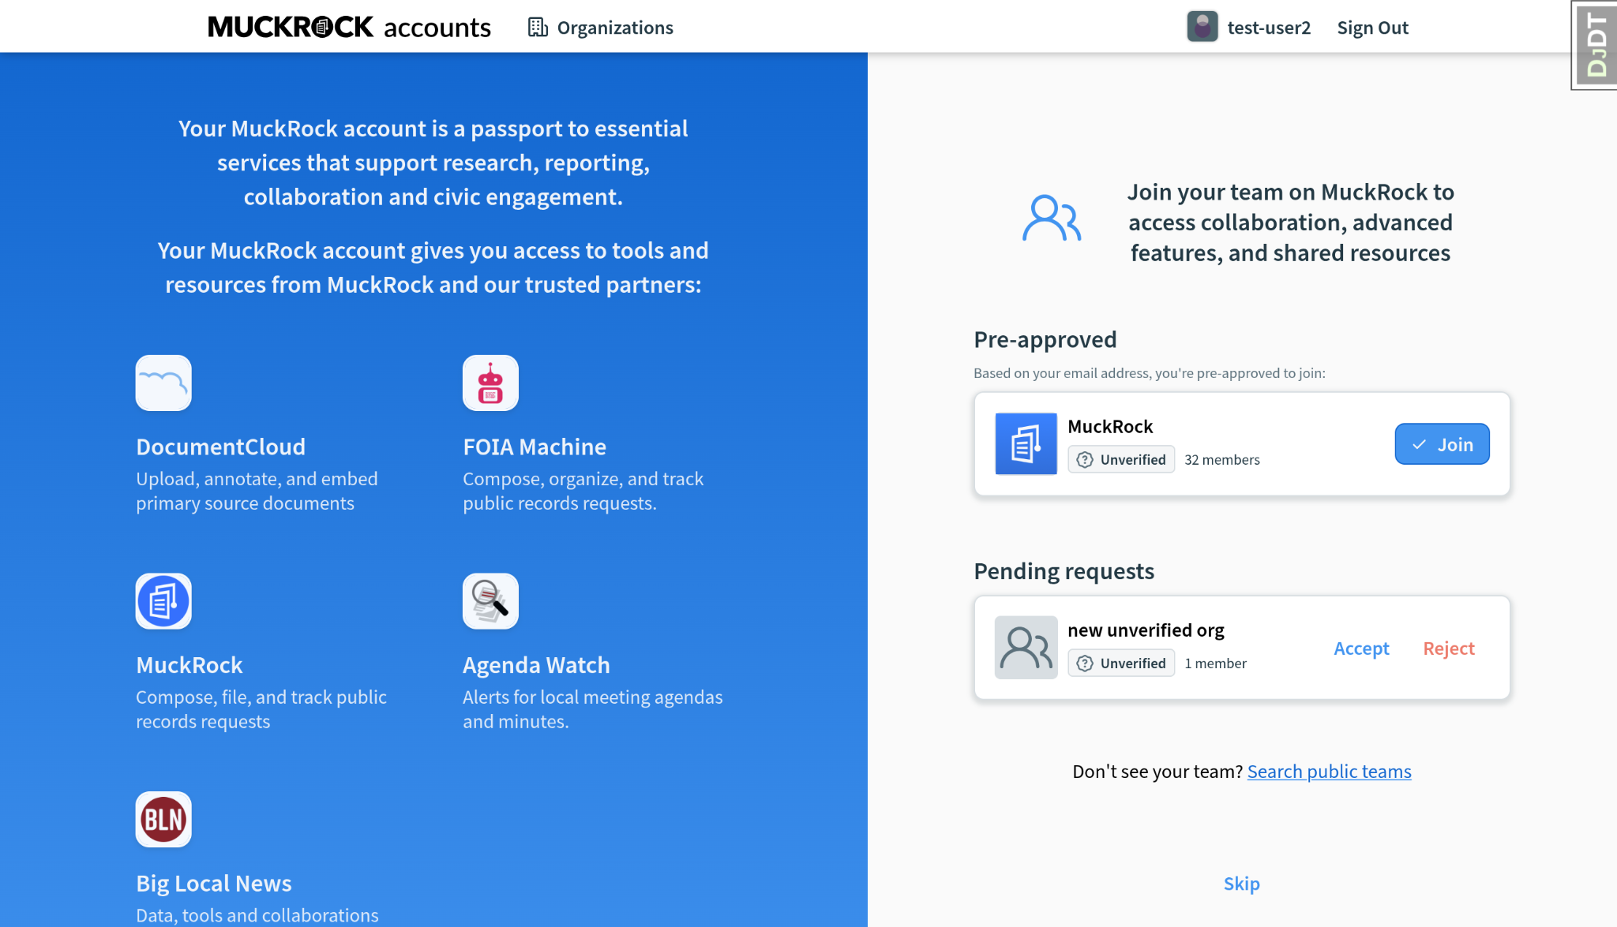1617x927 pixels.
Task: Open the Search public teams link
Action: (1329, 772)
